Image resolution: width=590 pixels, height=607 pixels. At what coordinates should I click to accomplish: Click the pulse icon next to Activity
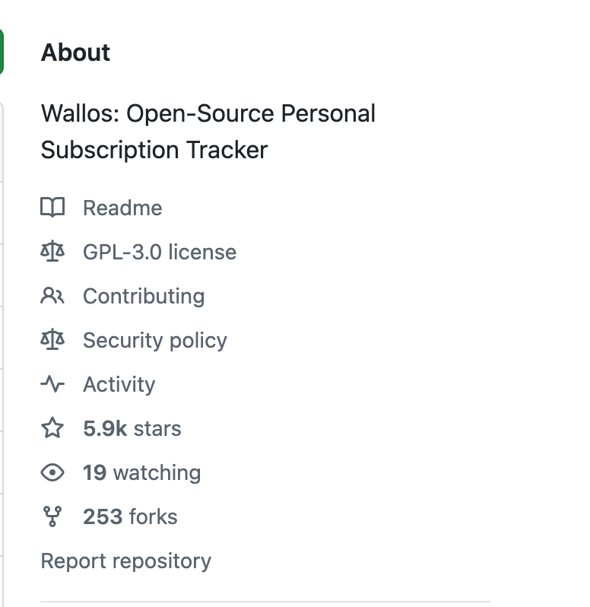52,384
